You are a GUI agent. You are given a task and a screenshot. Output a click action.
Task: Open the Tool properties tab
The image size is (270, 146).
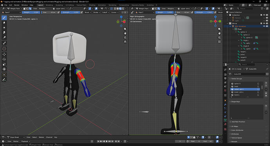pyautogui.click(x=225, y=69)
